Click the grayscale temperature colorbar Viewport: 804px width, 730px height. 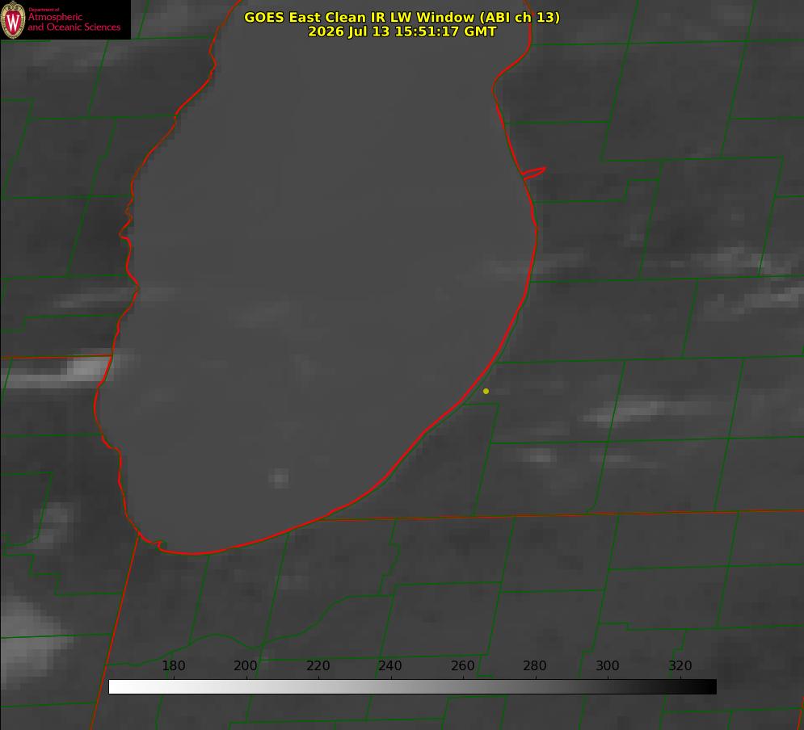click(x=412, y=686)
